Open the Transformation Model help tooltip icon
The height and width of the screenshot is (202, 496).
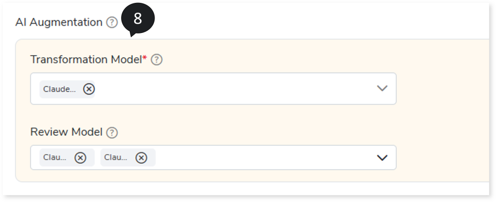[x=156, y=60]
